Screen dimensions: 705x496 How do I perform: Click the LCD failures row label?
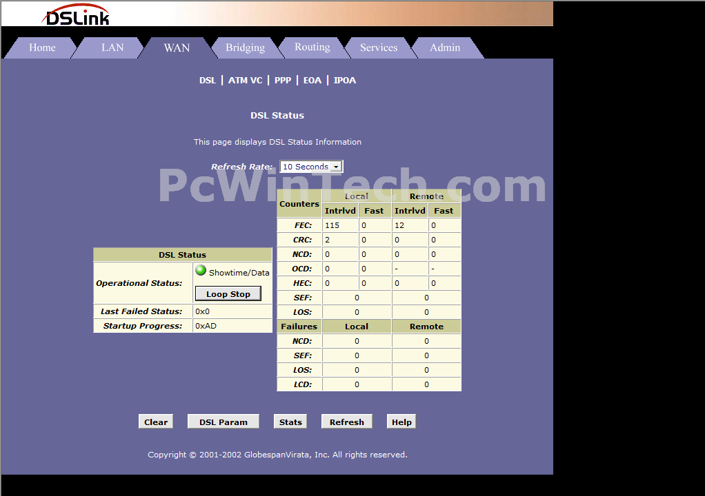click(x=303, y=384)
